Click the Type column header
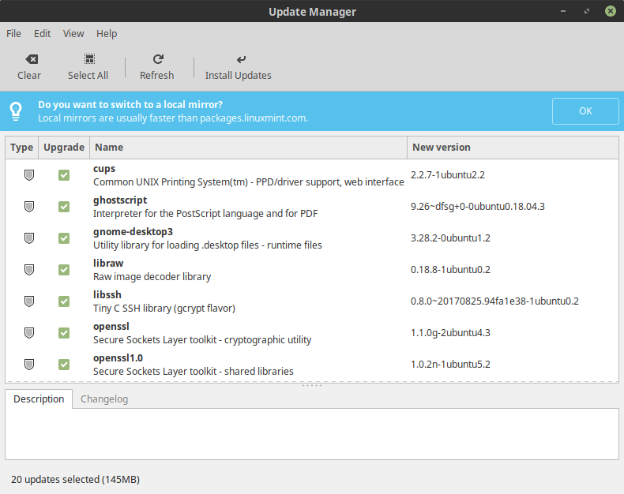624x494 pixels. click(22, 148)
